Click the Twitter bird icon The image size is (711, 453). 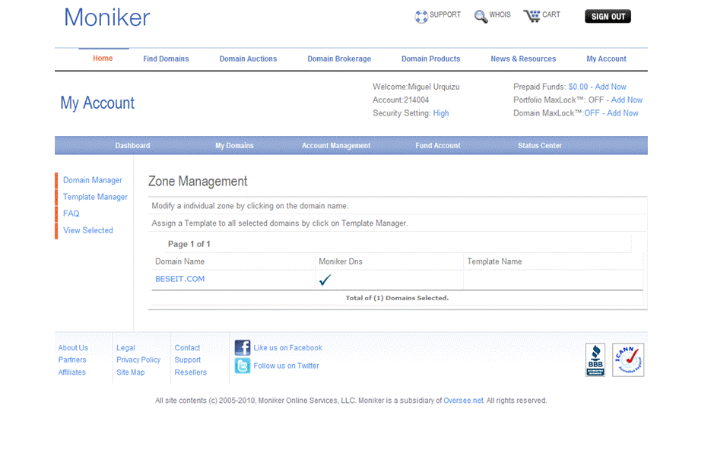coord(243,366)
